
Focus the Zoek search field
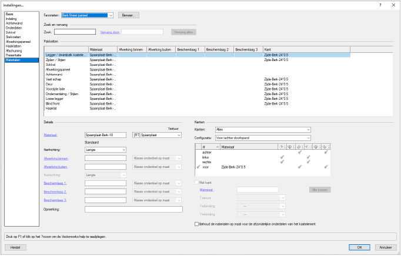pyautogui.click(x=75, y=32)
